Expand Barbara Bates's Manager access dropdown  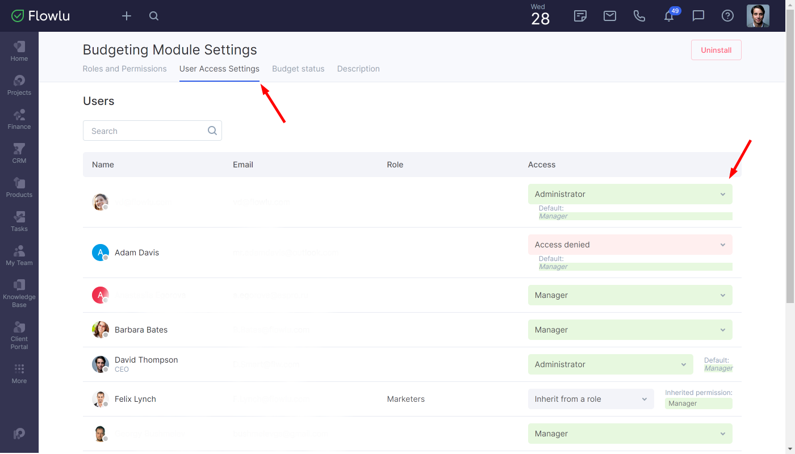tap(630, 330)
